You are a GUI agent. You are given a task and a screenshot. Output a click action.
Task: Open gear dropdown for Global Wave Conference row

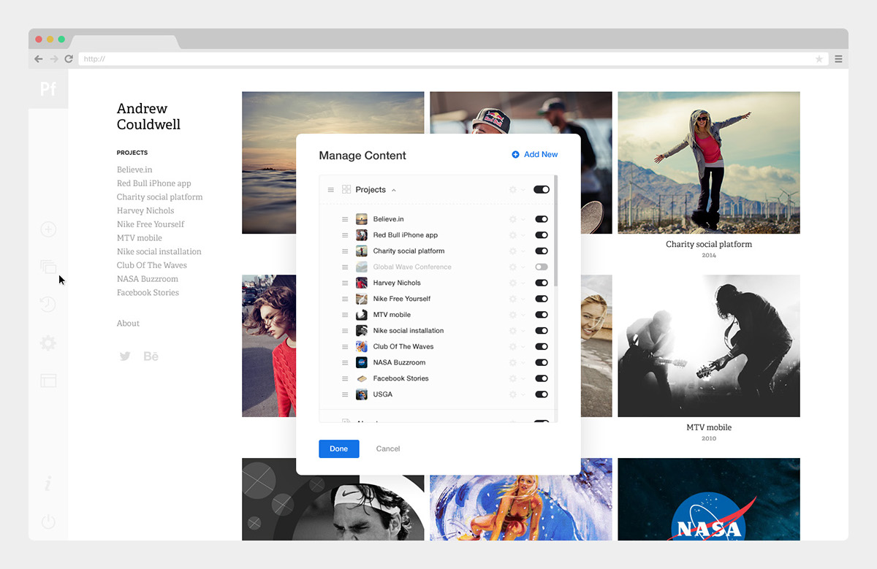pos(517,267)
